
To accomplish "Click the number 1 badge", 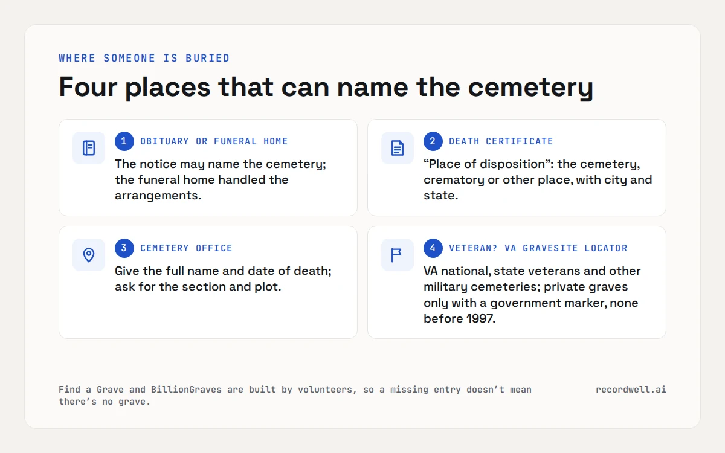I will pos(124,141).
